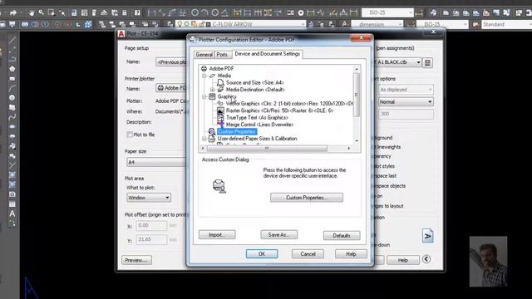This screenshot has height=299, width=532.
Task: Expand the Media Destination tree node
Action: pos(213,90)
